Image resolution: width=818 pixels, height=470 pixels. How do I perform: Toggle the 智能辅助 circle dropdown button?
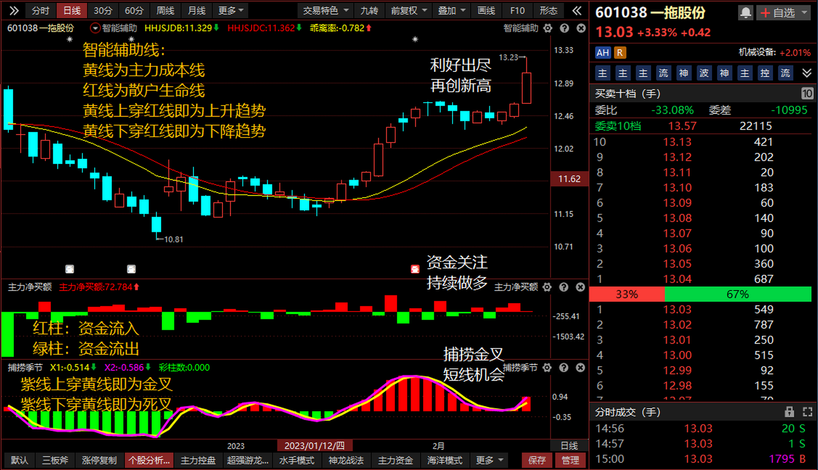pos(95,28)
